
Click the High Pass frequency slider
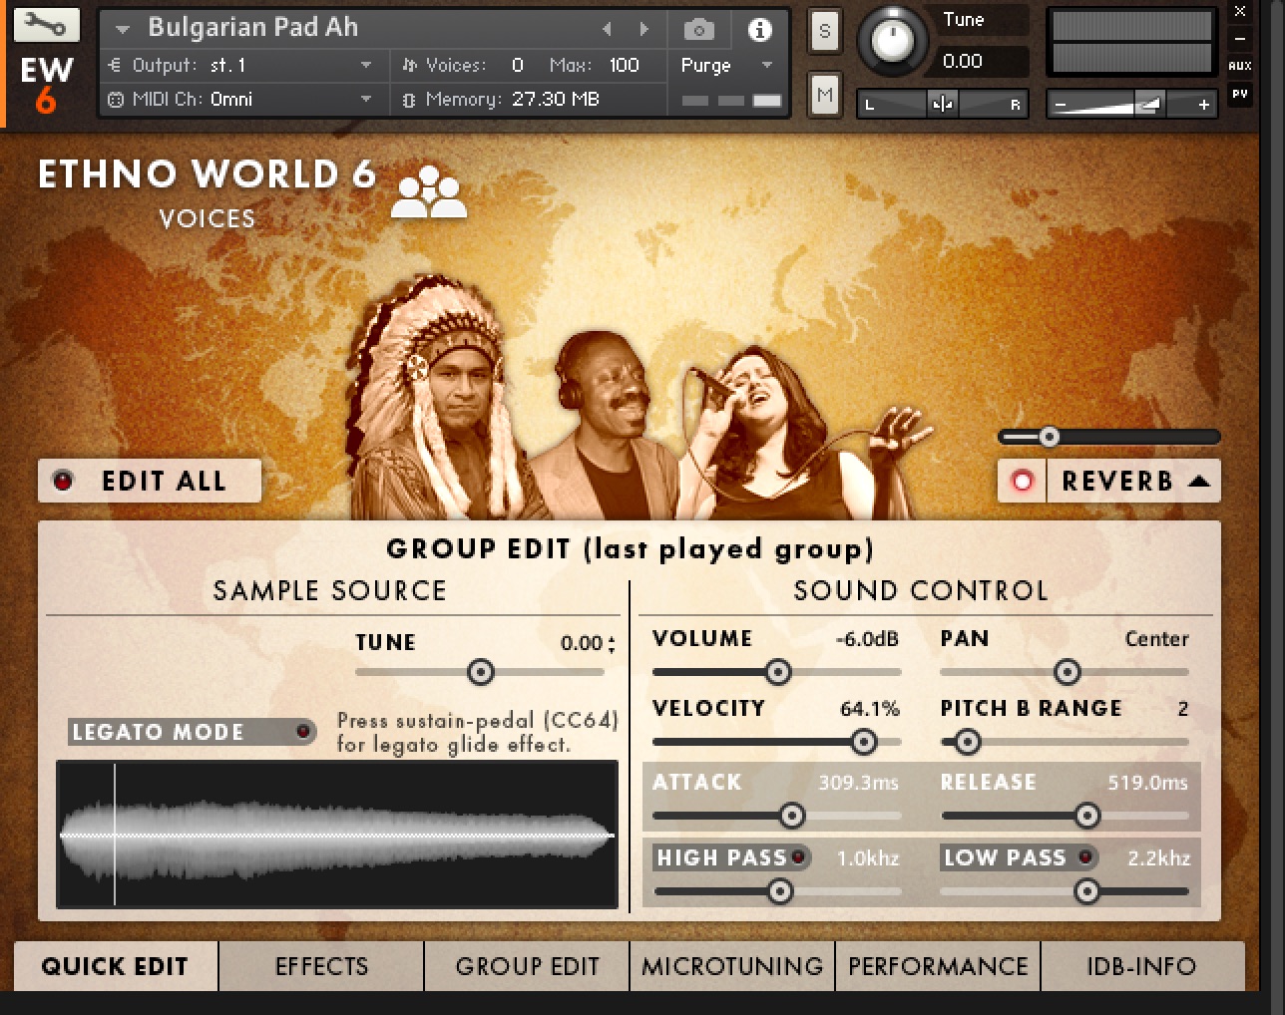[777, 891]
